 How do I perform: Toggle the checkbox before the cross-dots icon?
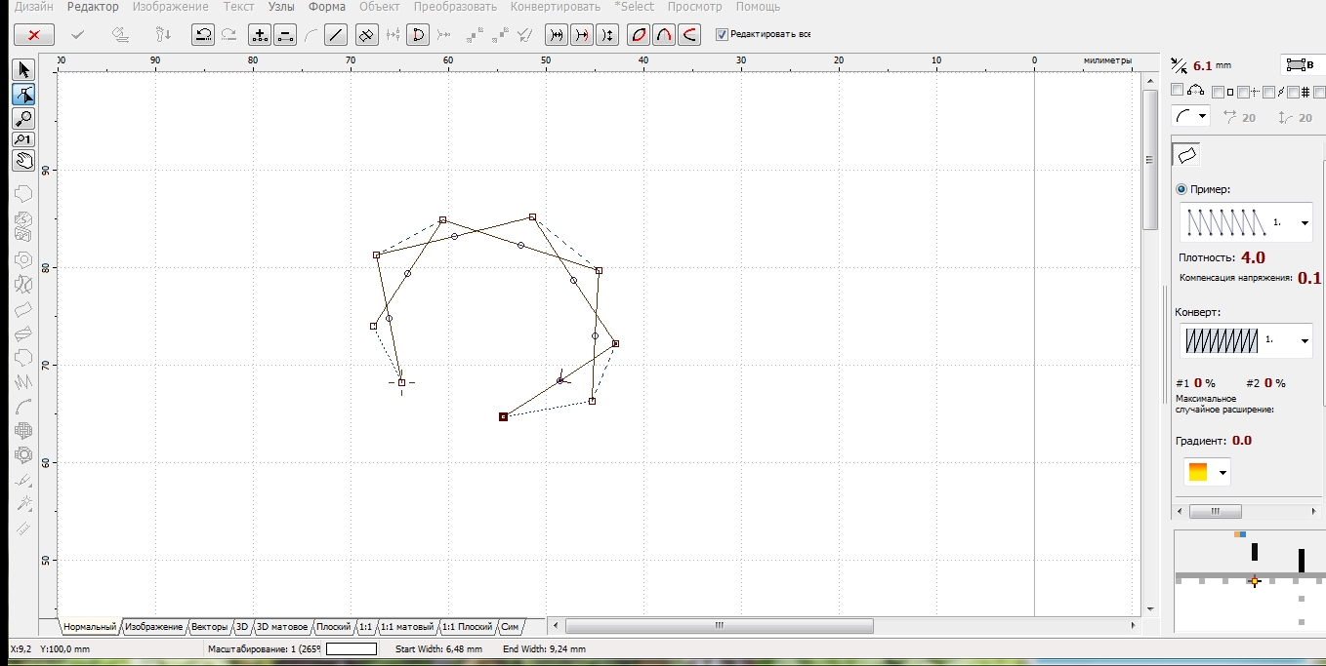pos(1243,92)
